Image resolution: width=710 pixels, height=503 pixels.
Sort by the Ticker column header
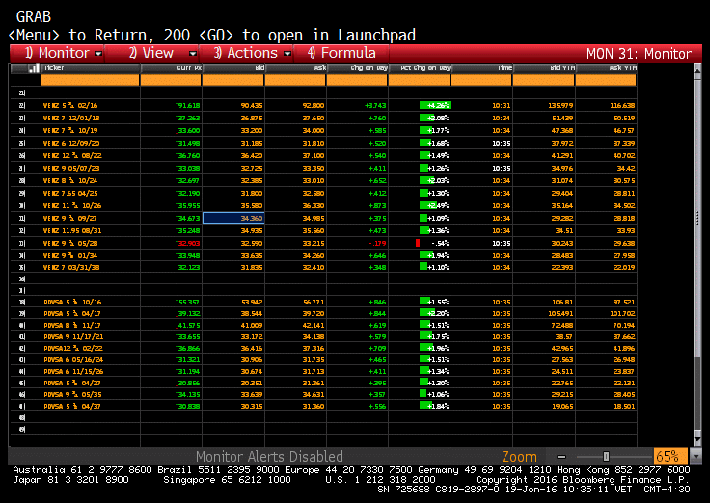click(x=91, y=68)
